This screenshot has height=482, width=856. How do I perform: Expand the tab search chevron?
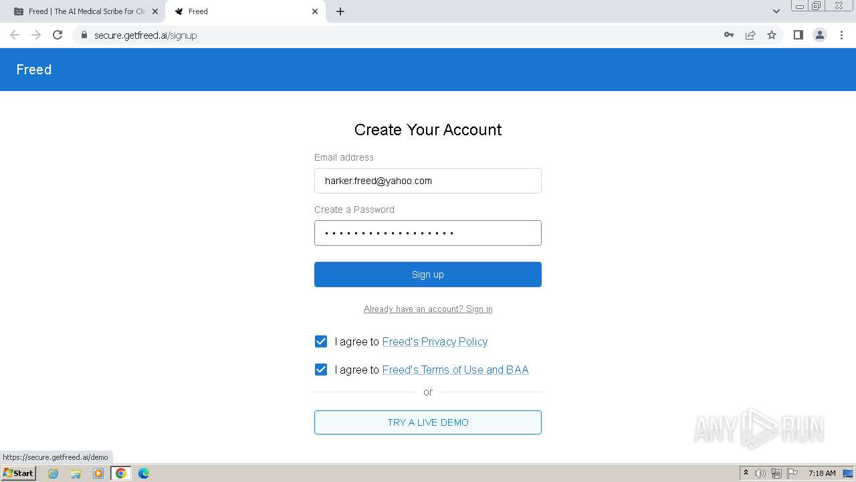click(x=776, y=11)
